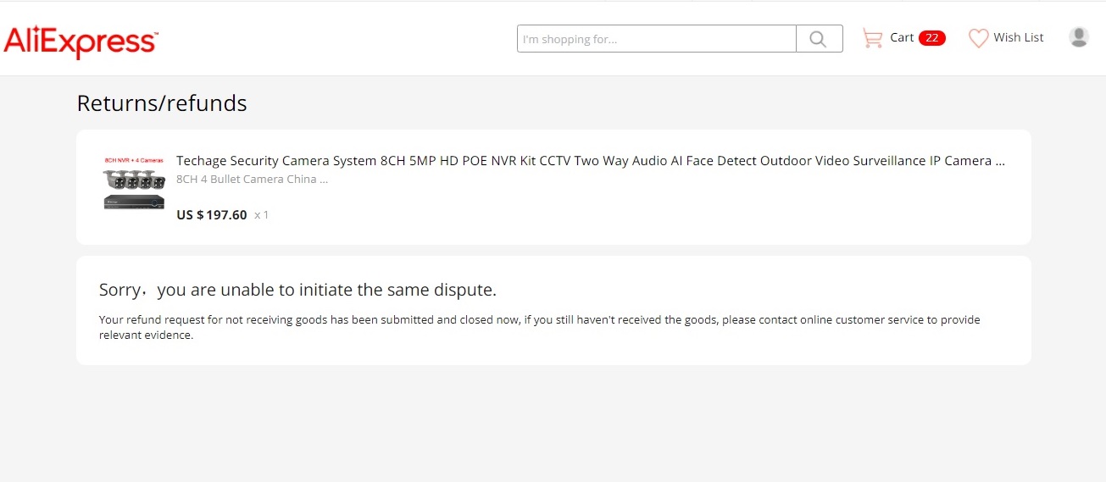Click the red cart count badge 22
1106x482 pixels.
coord(931,38)
